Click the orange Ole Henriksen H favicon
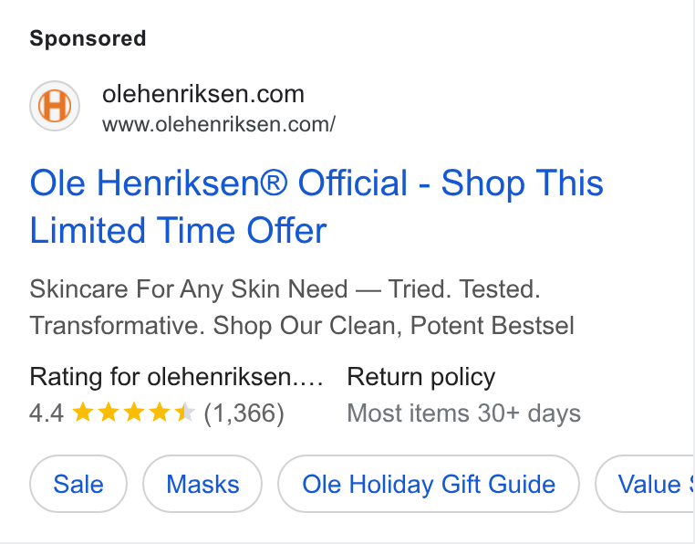The height and width of the screenshot is (544, 695). pos(55,106)
